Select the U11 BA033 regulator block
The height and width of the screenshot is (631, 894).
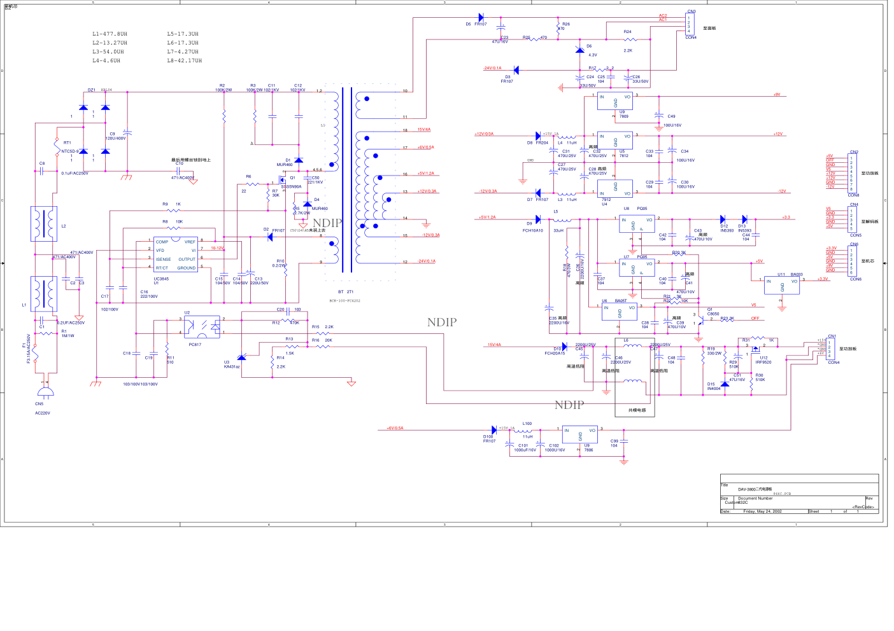coord(782,285)
